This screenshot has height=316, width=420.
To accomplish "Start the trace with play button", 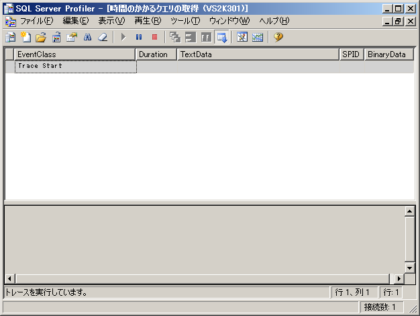I will [123, 37].
